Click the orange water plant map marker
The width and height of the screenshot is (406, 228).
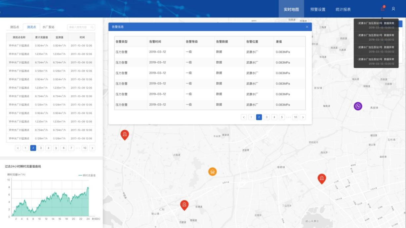coord(213,172)
